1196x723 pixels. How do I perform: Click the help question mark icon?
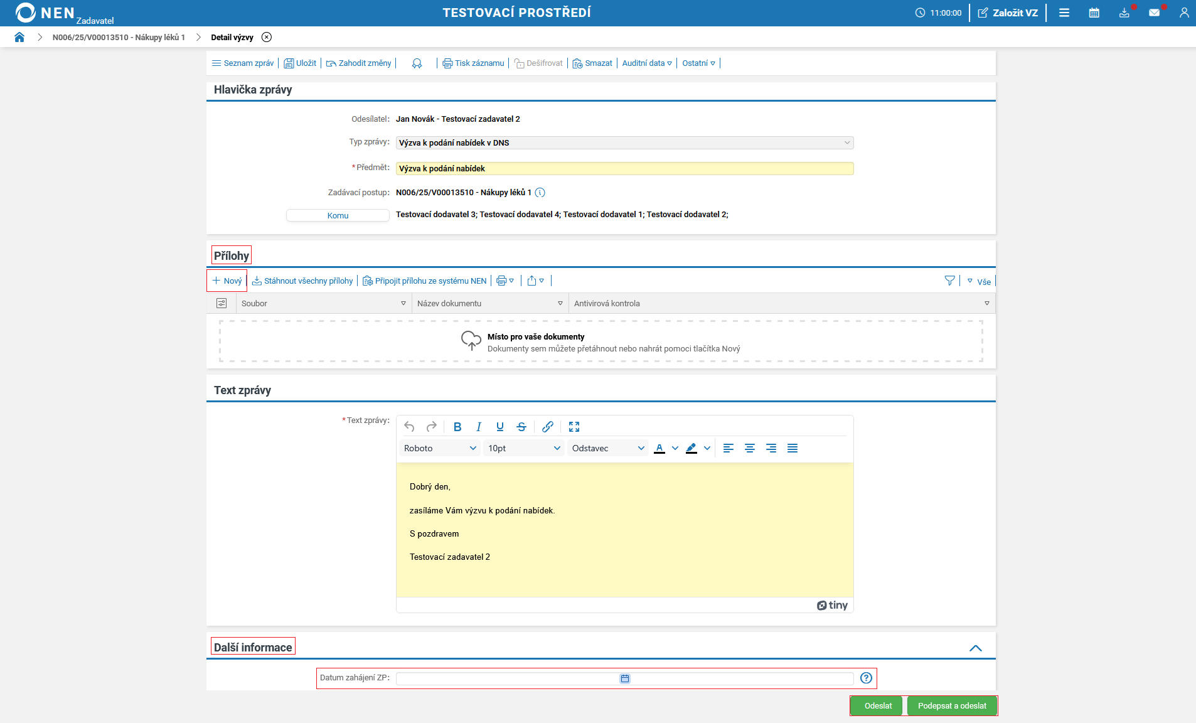[866, 678]
